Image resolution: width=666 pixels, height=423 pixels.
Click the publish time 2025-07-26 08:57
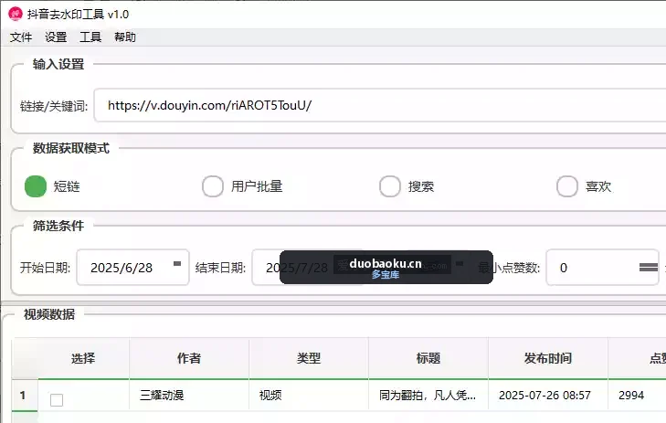coord(548,395)
